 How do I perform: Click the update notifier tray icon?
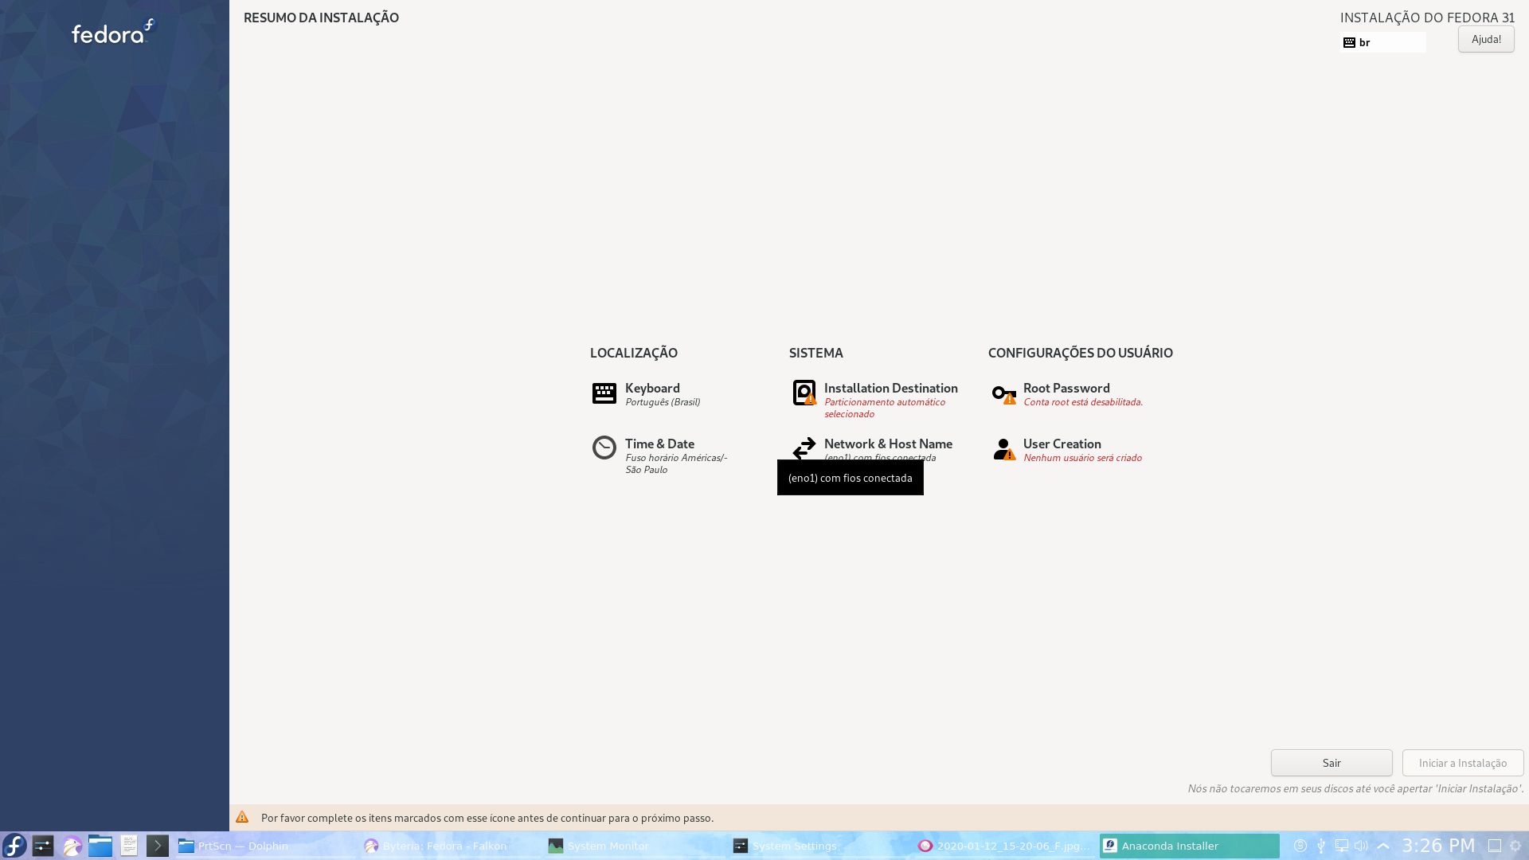tap(1300, 846)
